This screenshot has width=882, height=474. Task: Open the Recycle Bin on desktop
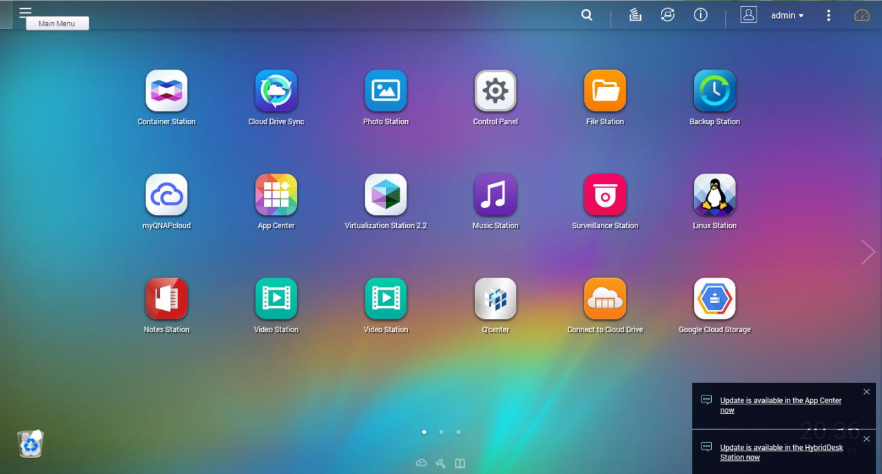pos(30,444)
